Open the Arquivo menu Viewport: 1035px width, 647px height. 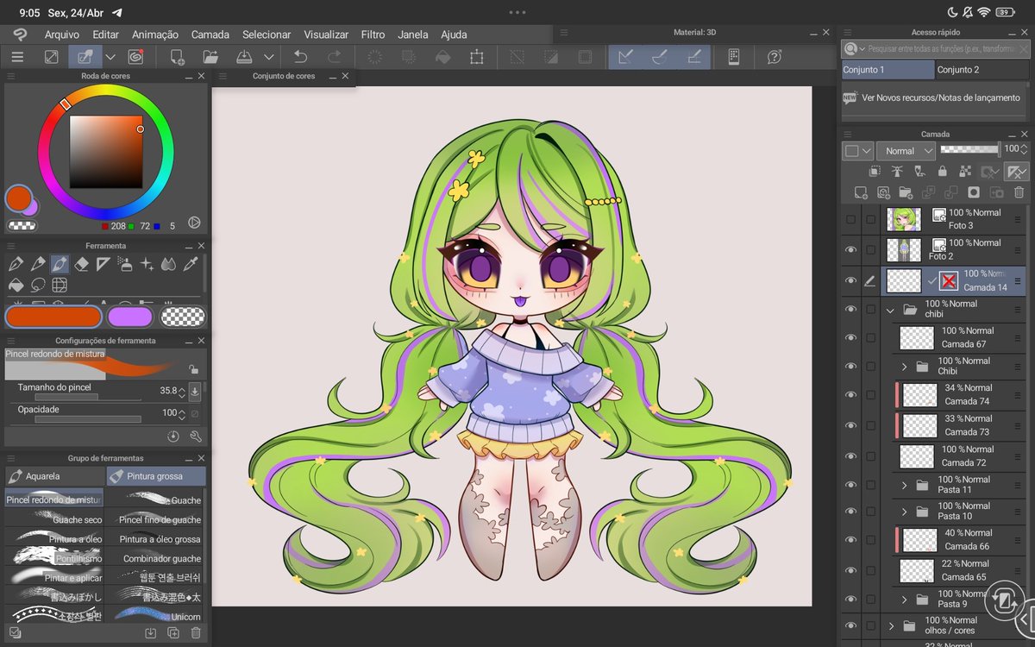point(61,35)
